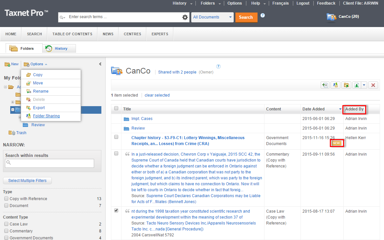Image resolution: width=384 pixels, height=240 pixels.
Task: Collapse the root folder in the tree
Action: pos(5,87)
